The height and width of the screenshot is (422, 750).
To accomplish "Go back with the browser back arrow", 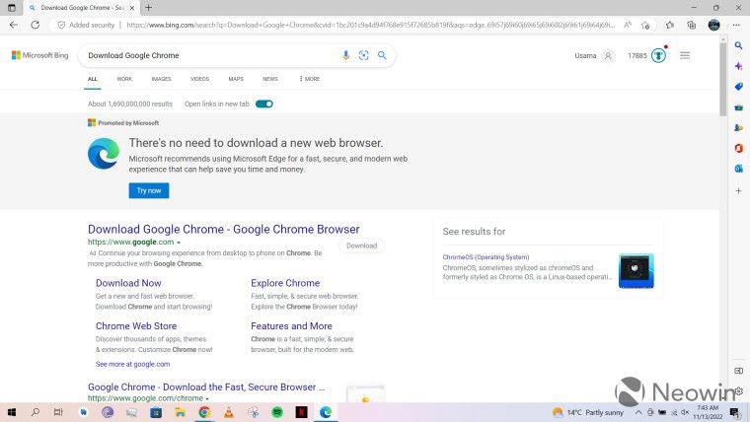I will point(14,25).
